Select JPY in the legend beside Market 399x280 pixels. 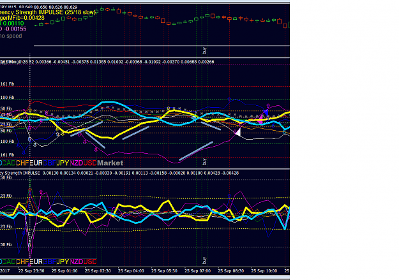coord(63,163)
